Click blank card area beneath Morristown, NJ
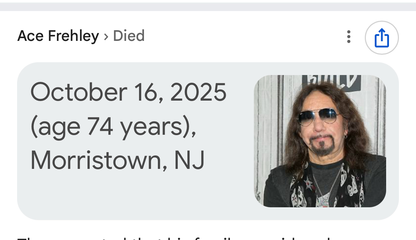 [117, 194]
